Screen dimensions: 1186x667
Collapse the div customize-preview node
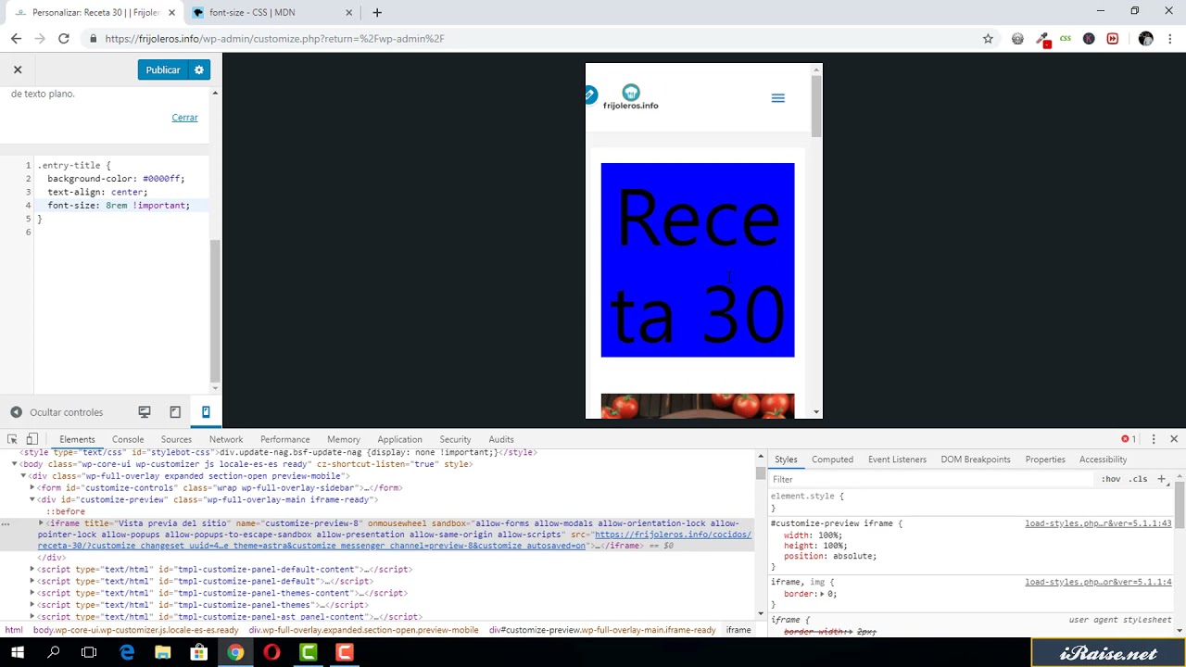click(x=32, y=499)
